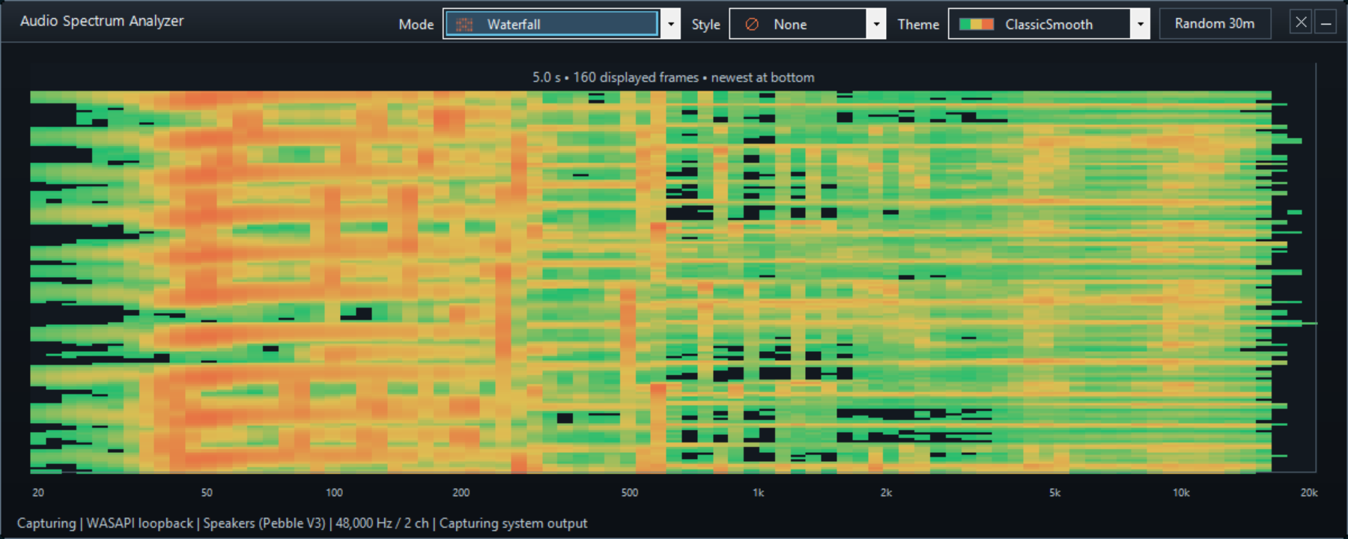Click the Theme label text
1348x539 pixels.
pyautogui.click(x=918, y=25)
